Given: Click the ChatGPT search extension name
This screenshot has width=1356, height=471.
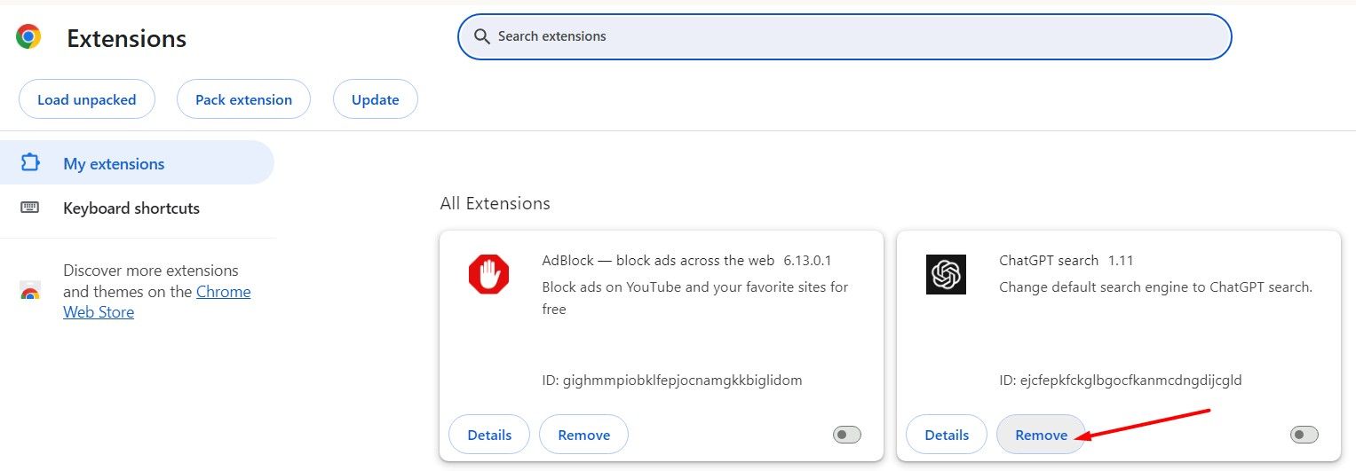Looking at the screenshot, I should (x=1049, y=260).
